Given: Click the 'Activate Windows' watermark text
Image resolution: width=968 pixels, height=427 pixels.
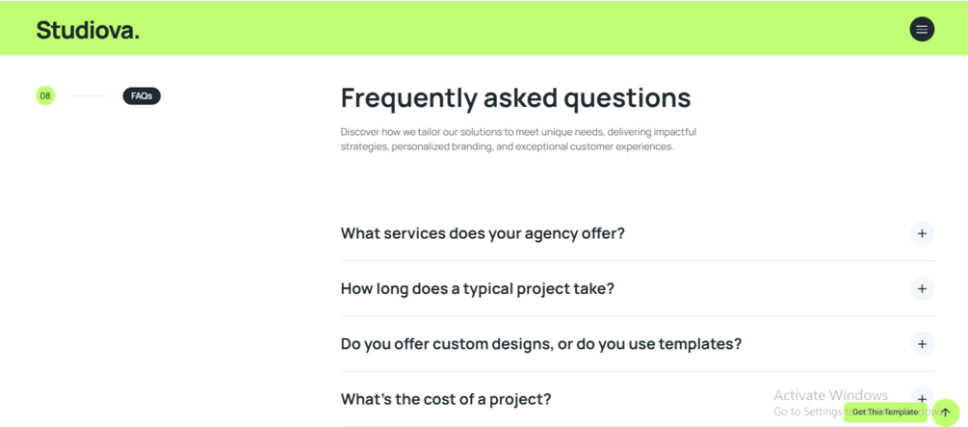Looking at the screenshot, I should 830,395.
